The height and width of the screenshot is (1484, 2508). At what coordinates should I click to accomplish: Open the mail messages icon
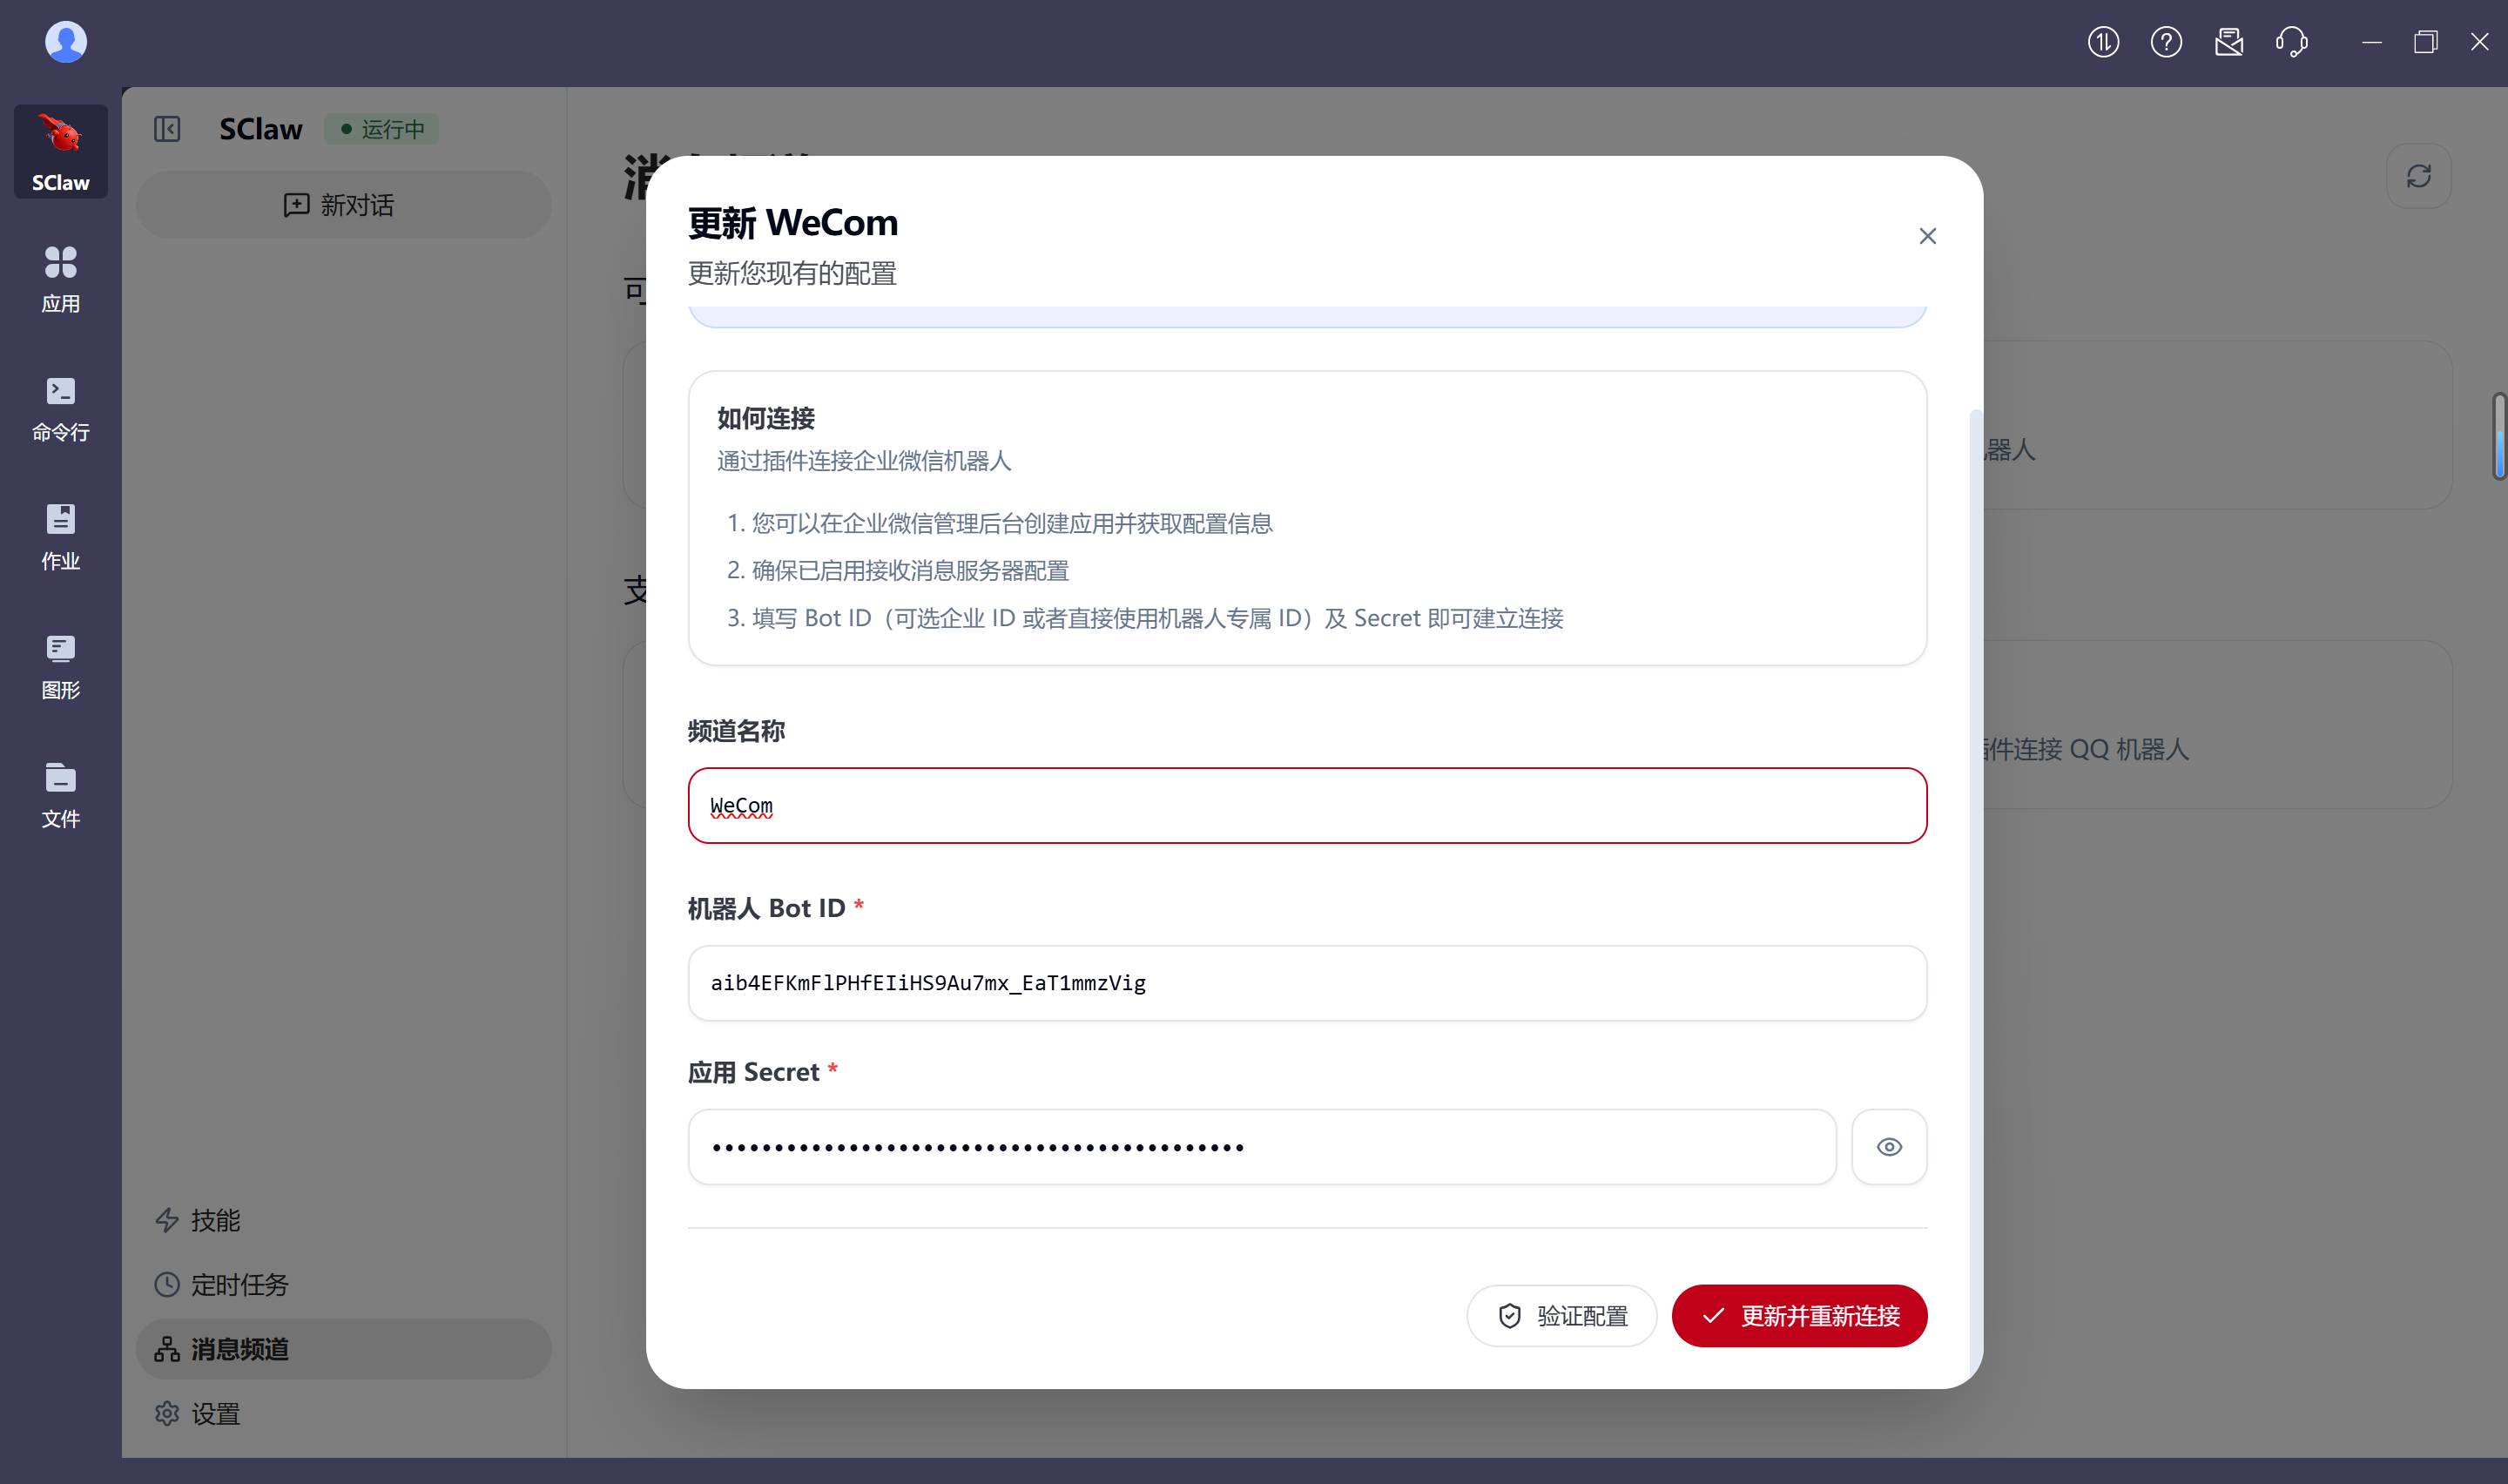2229,42
